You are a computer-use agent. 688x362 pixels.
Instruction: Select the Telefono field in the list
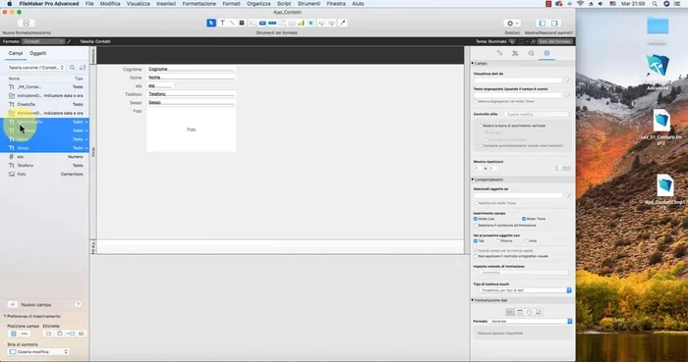(45, 166)
